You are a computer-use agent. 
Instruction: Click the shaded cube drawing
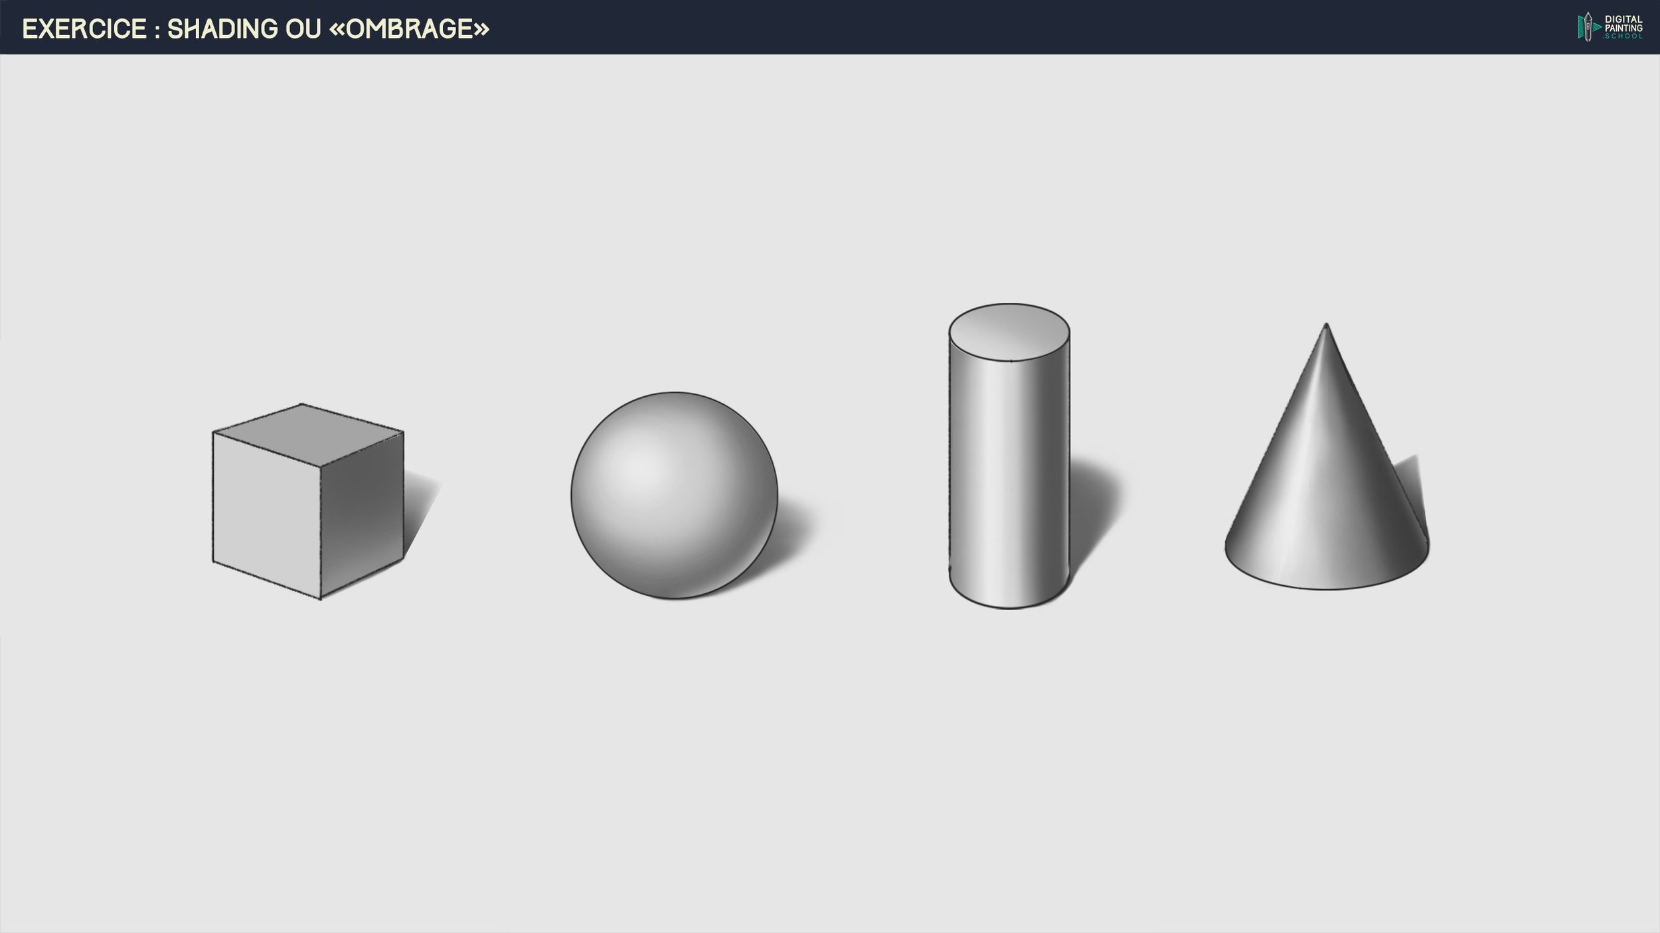[x=307, y=502]
